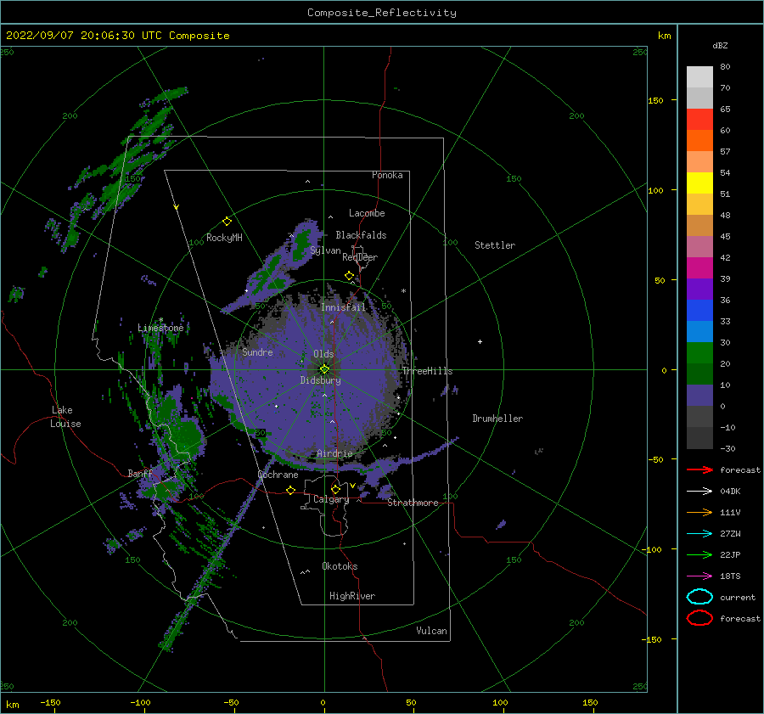Click the Olds town label

click(x=323, y=354)
